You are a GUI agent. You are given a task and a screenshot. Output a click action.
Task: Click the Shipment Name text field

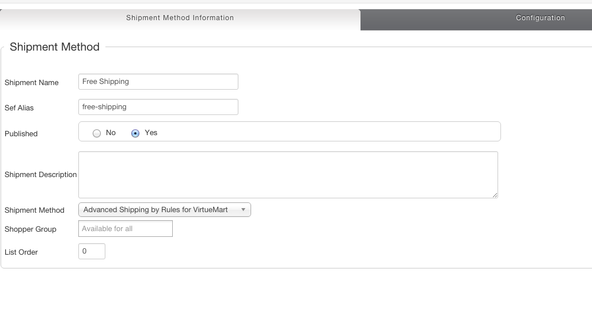coord(158,82)
